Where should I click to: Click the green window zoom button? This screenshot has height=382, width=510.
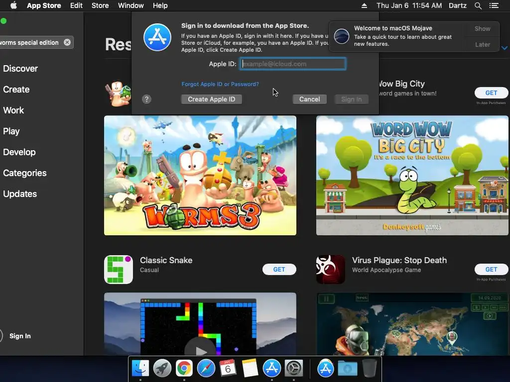click(x=3, y=21)
